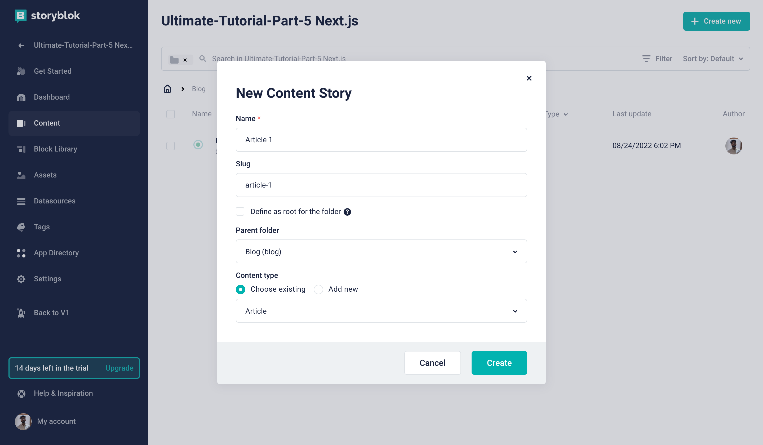Open My account label

pos(56,421)
